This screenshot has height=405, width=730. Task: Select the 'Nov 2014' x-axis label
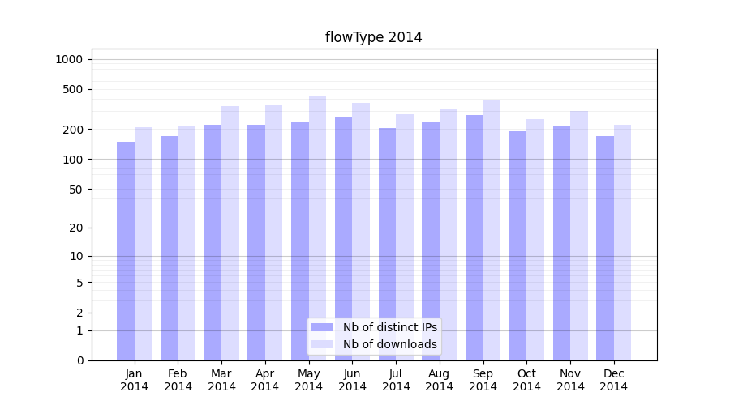tap(570, 380)
